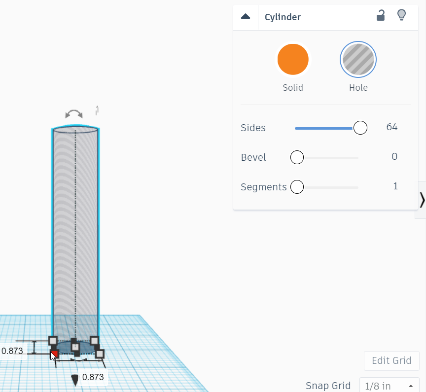Hide the cylinder with the lightbulb icon
Viewport: 426px width, 392px height.
coord(401,15)
